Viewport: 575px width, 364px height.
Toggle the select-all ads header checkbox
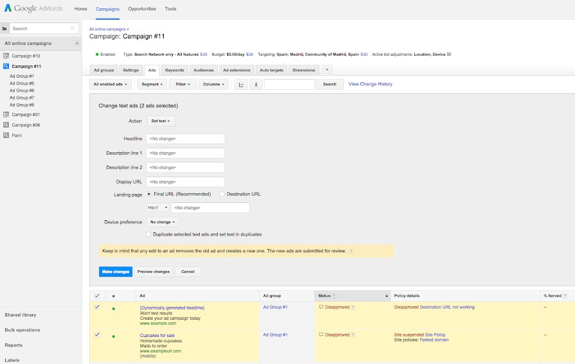[97, 296]
